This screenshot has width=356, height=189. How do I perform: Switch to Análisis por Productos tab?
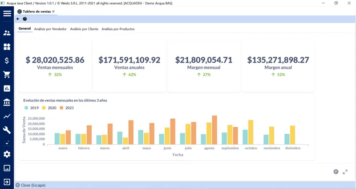pos(118,29)
